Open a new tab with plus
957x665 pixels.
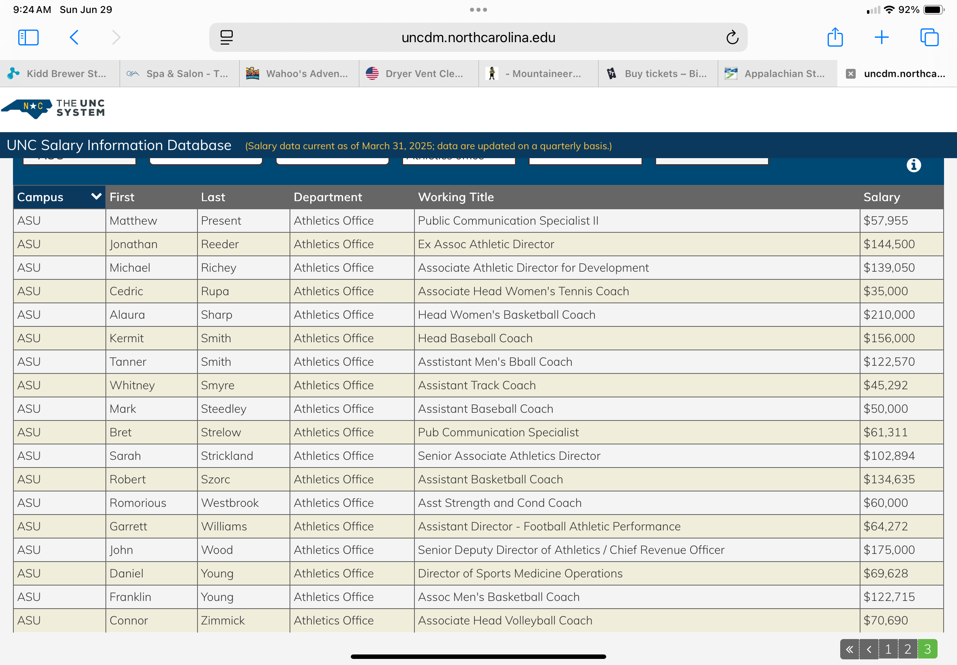(882, 37)
